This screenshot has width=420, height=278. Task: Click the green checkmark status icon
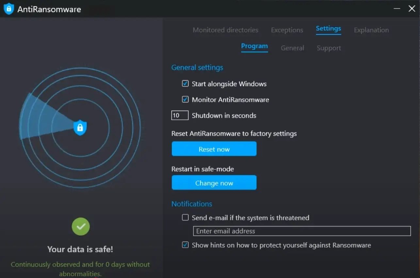tap(81, 226)
